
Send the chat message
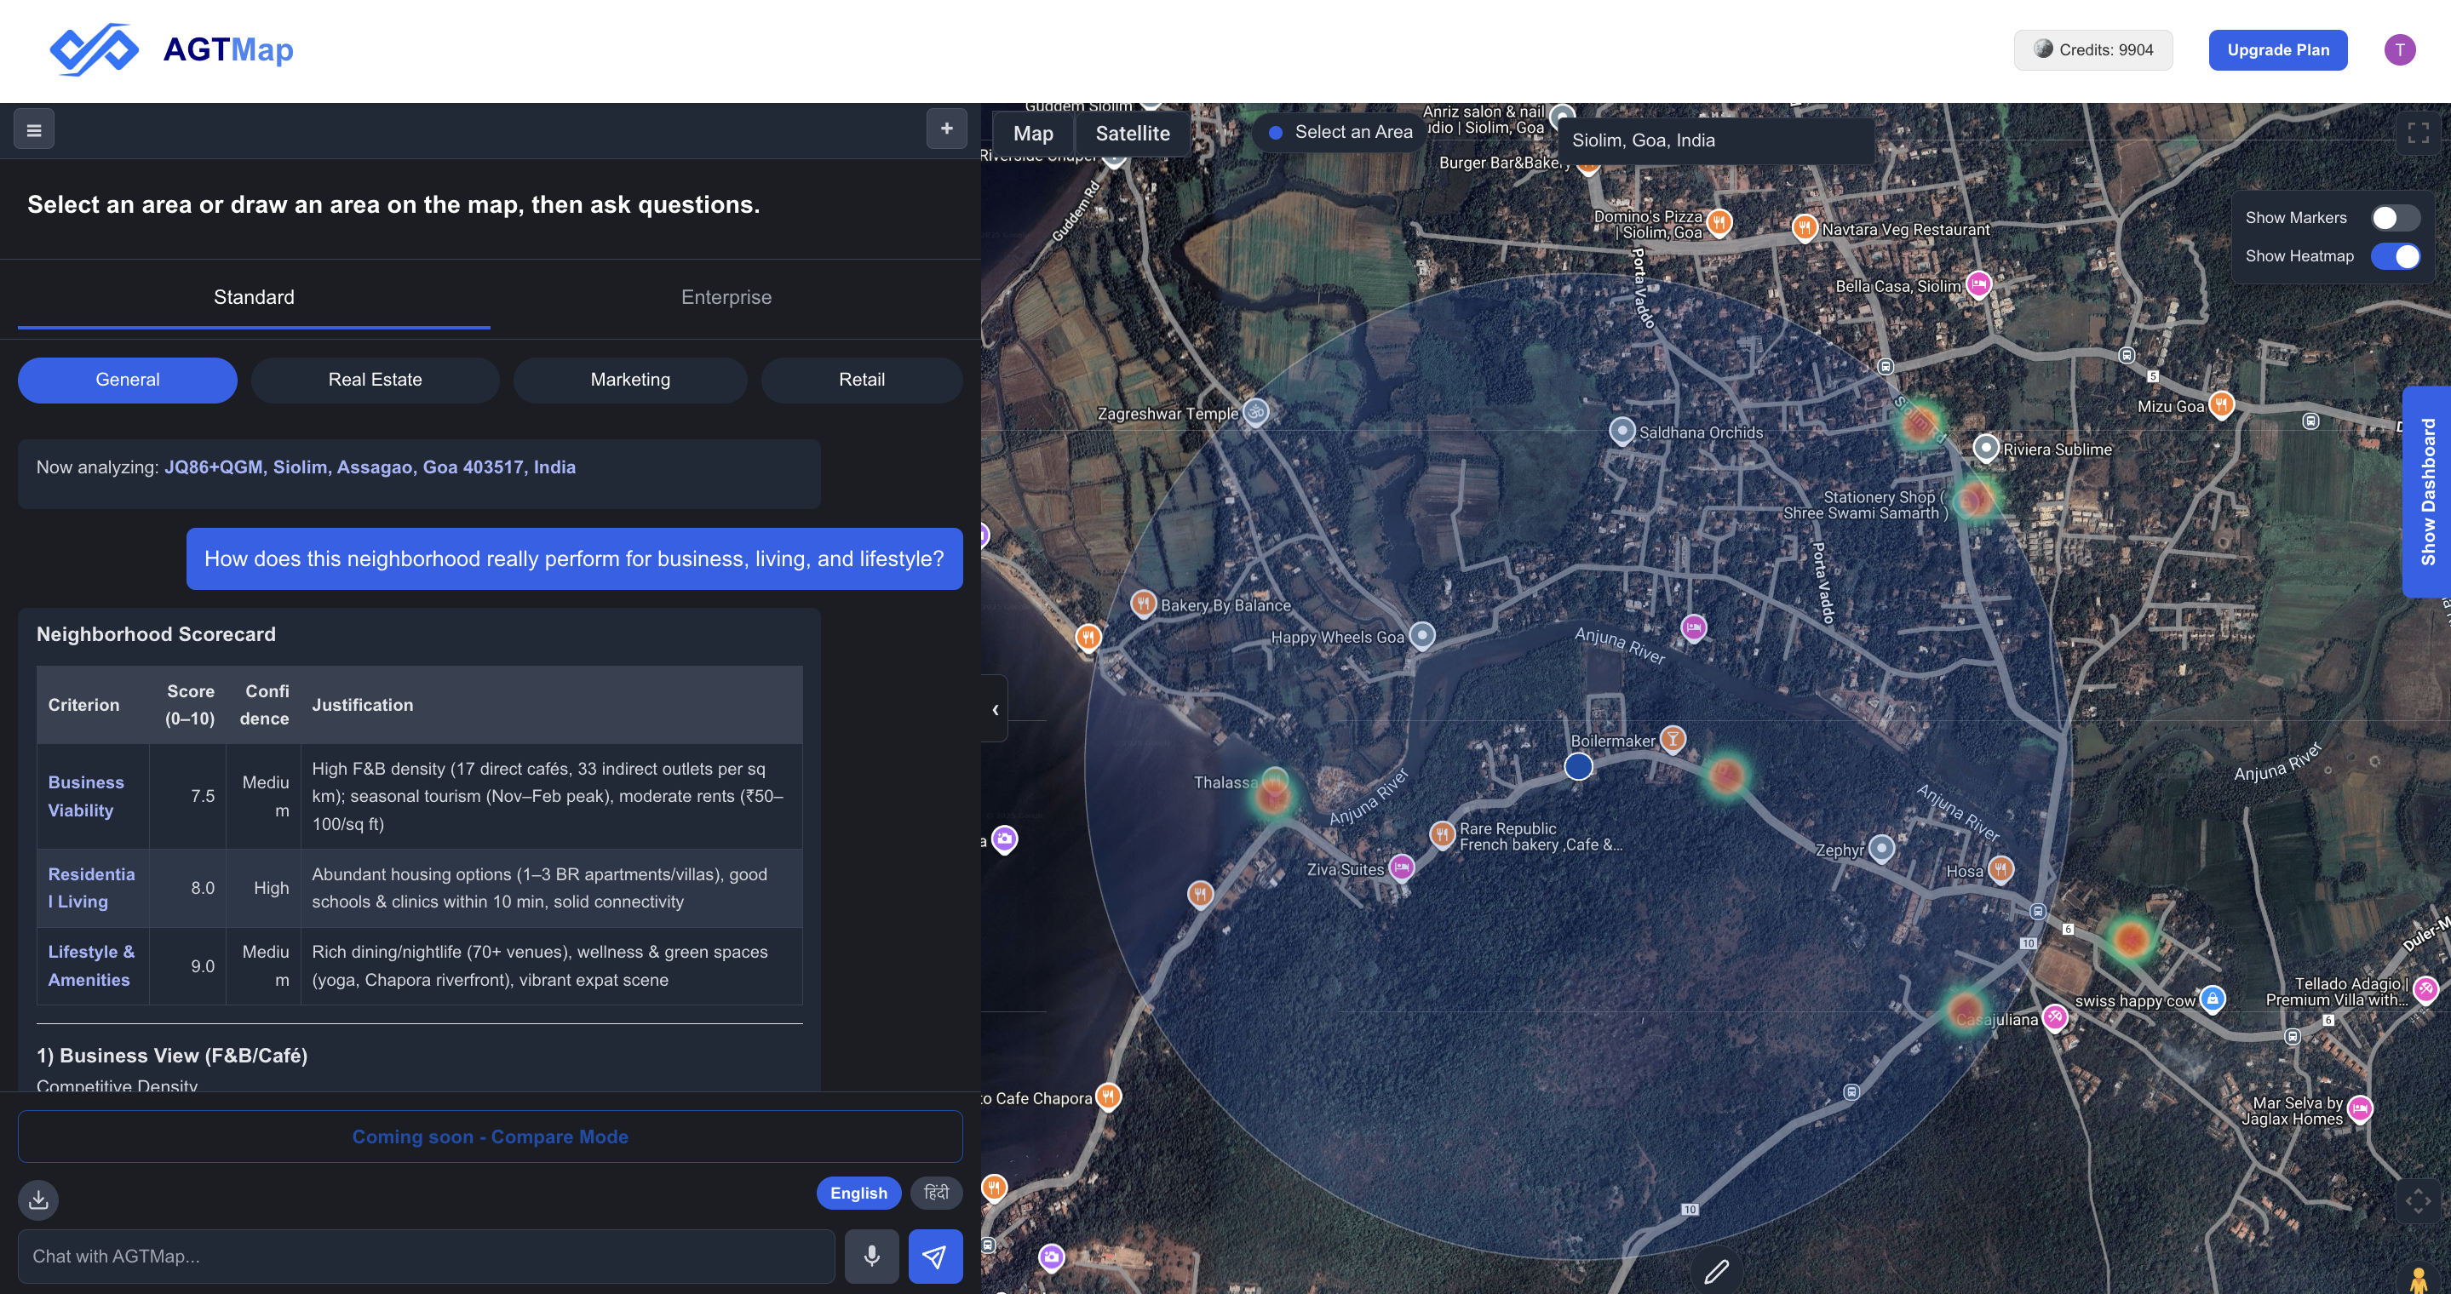[935, 1256]
